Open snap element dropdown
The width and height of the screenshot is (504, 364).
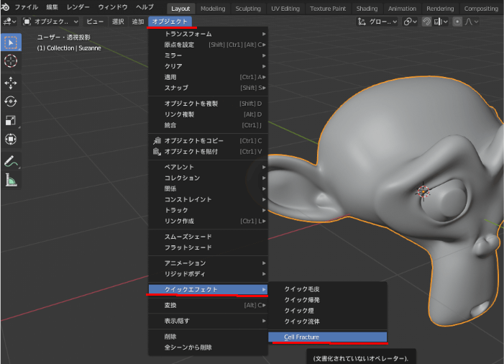[440, 22]
